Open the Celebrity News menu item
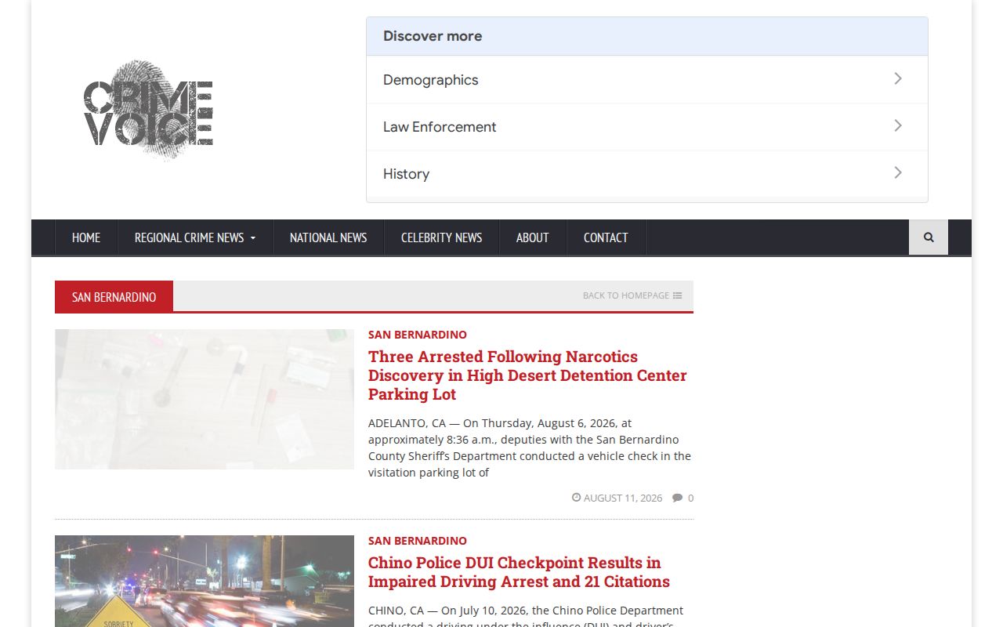1003x627 pixels. point(441,237)
